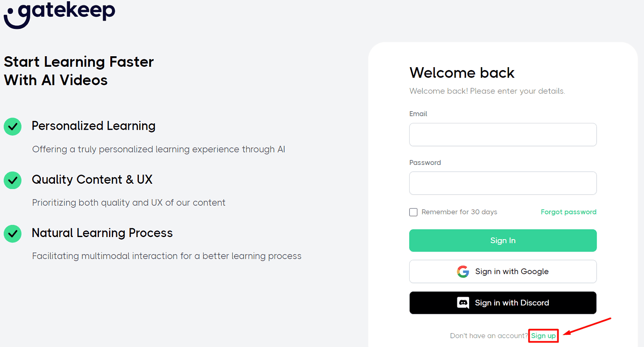This screenshot has height=347, width=644.
Task: Click the "Facilitating multimodal interaction" description text
Action: click(x=166, y=256)
